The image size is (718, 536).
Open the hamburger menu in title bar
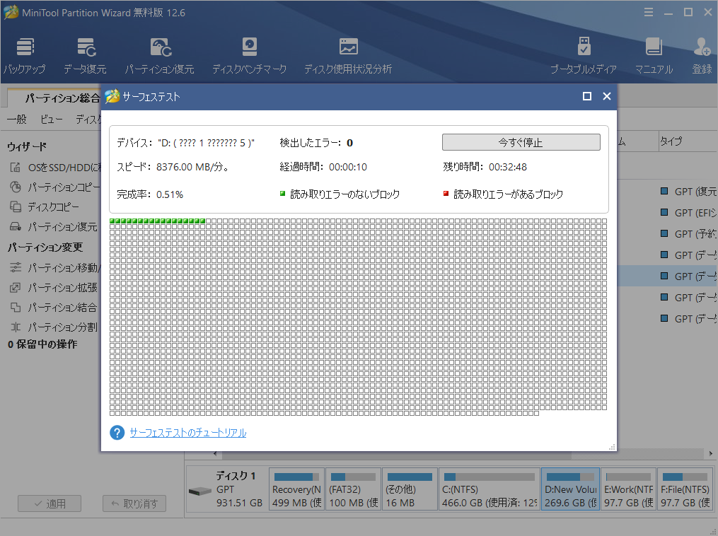coord(649,12)
